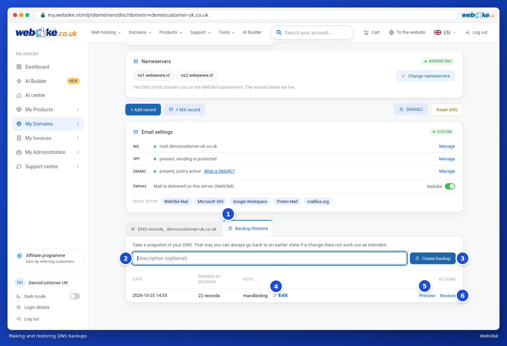Click the AI centre chat icon

pos(19,96)
